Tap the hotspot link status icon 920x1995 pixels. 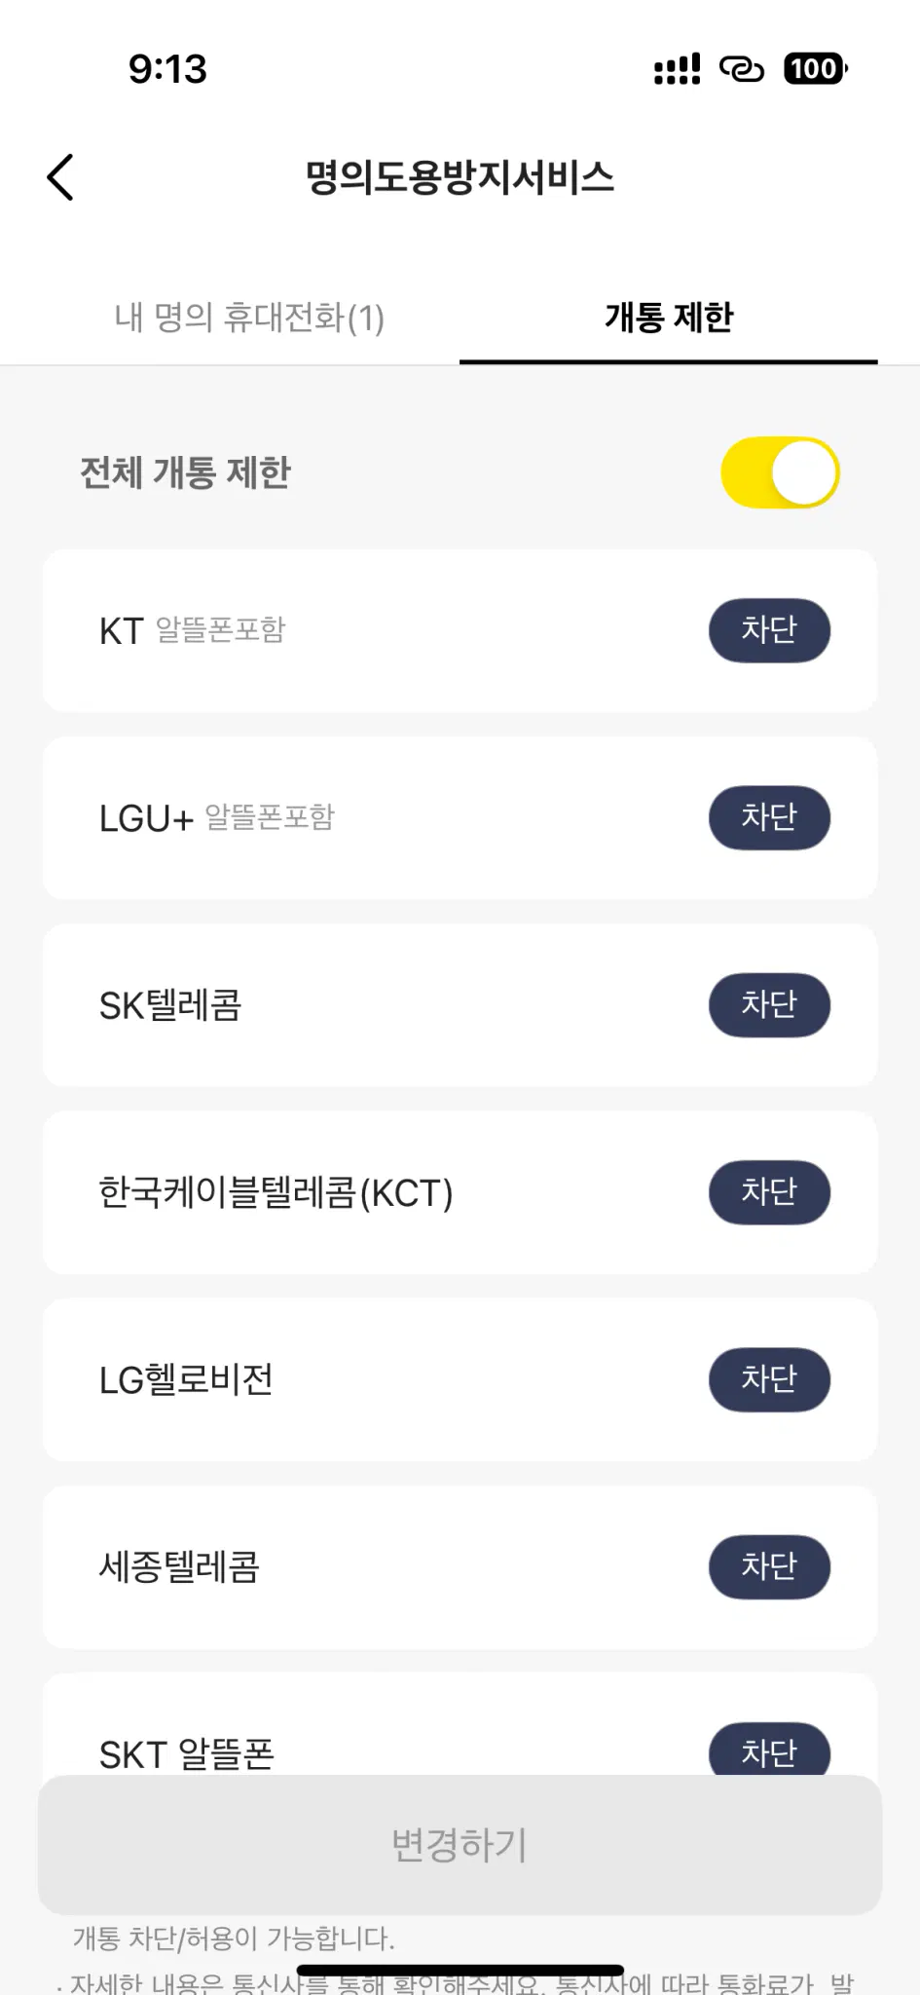[742, 69]
